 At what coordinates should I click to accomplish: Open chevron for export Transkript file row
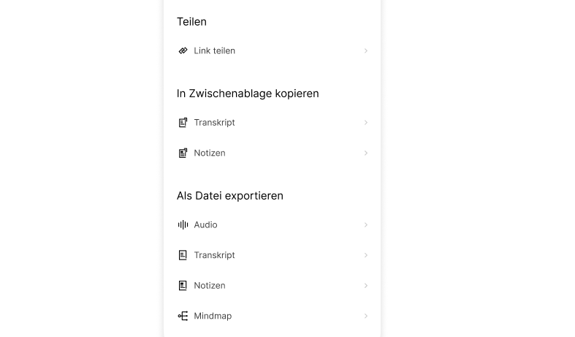click(x=366, y=255)
